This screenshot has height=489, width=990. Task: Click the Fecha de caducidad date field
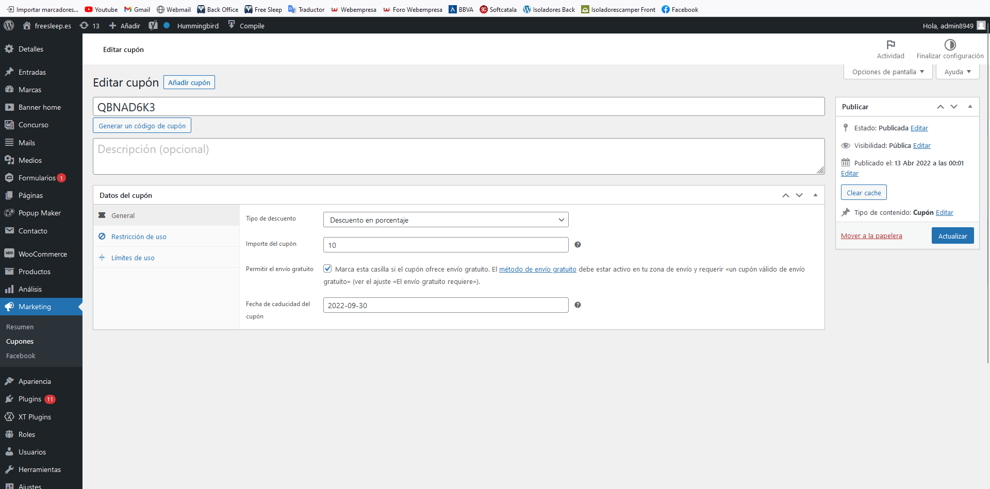(x=445, y=305)
